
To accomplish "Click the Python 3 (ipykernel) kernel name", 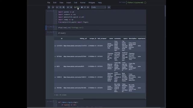I will 135,3.
